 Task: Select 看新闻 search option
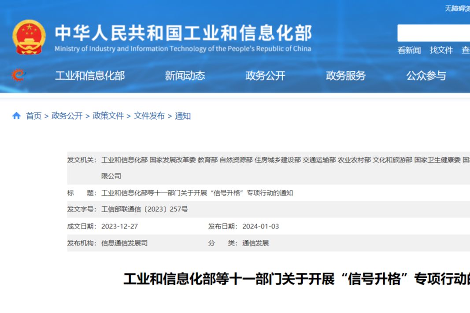pos(409,50)
